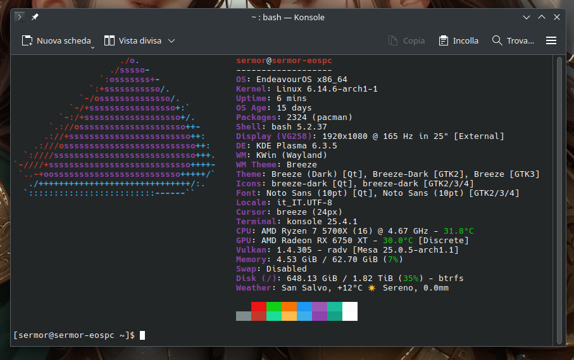574x360 pixels.
Task: Click the orange color block in the palette
Action: coord(289,306)
